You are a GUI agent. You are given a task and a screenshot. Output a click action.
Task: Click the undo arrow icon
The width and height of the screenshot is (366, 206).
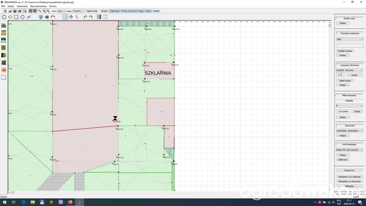click(x=85, y=17)
